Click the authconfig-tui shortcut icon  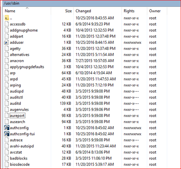7,134
